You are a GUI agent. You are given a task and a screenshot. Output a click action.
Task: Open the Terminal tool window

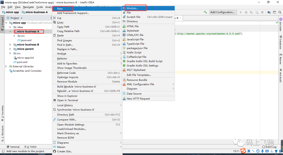pyautogui.click(x=13, y=147)
